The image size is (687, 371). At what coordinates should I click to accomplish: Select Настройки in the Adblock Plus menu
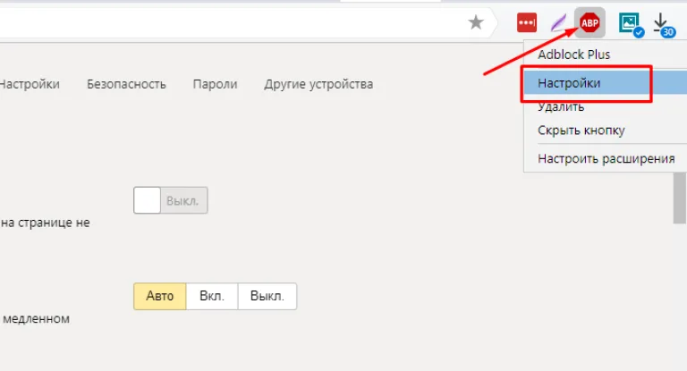point(606,83)
